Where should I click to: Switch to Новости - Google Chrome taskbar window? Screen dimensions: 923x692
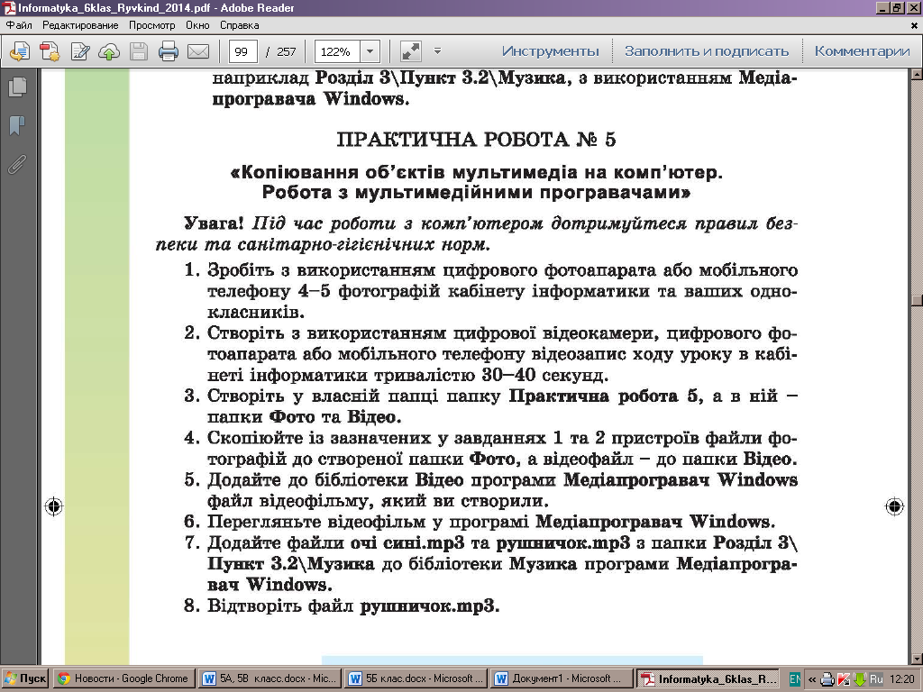124,679
